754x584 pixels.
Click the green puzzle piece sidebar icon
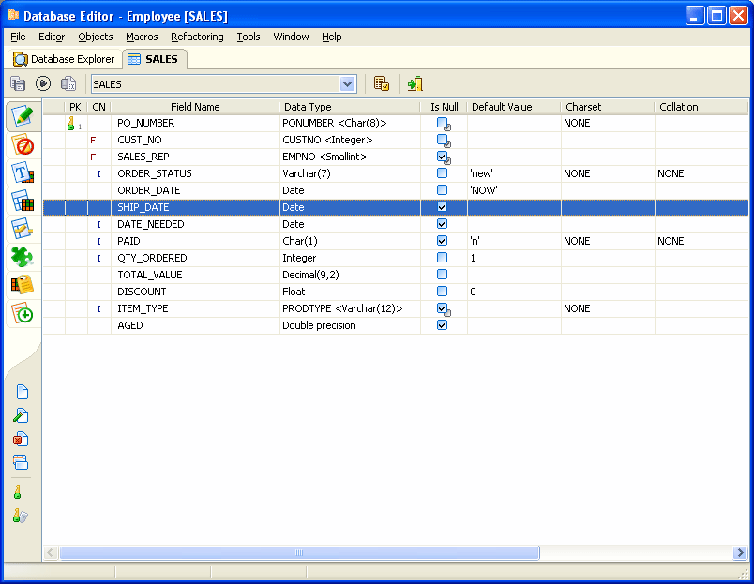23,257
